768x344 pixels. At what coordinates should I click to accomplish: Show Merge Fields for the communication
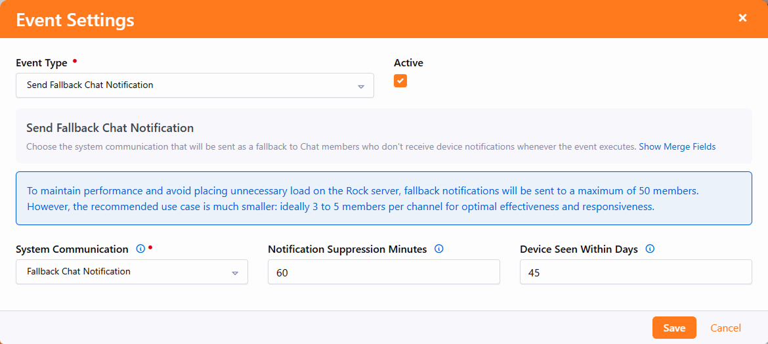pos(677,146)
